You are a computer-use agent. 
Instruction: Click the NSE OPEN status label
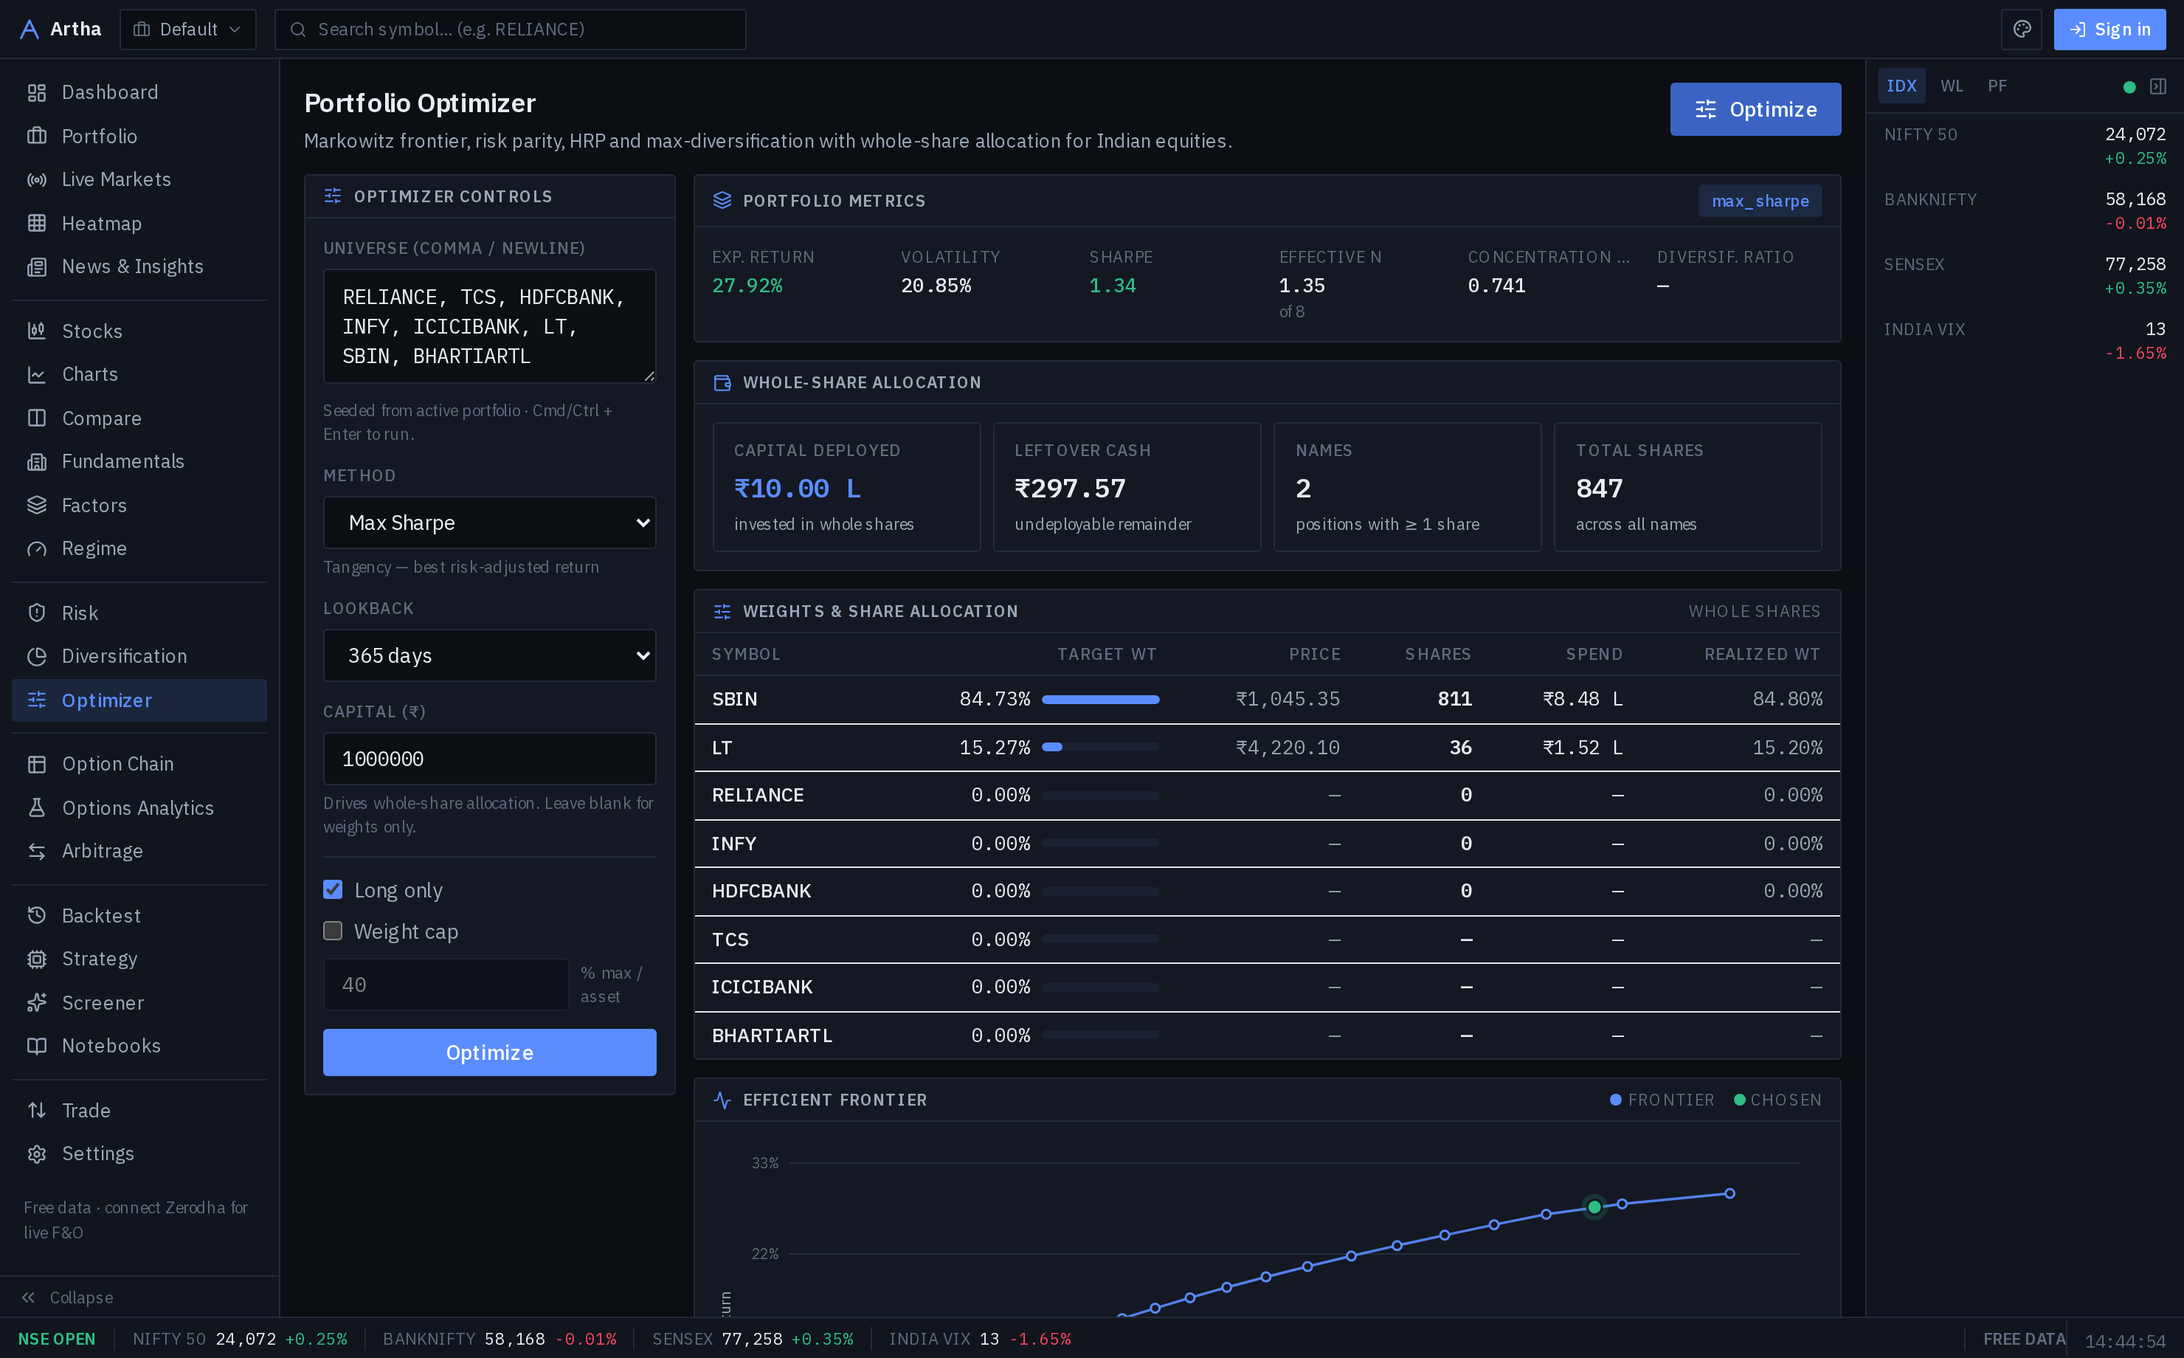57,1339
